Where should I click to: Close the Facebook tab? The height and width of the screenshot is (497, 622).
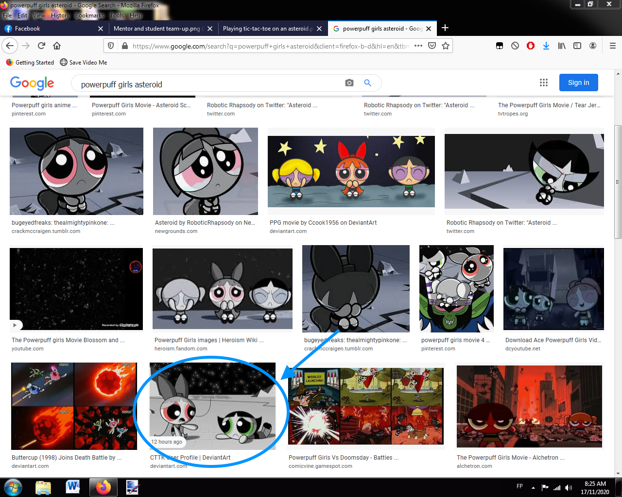[101, 29]
